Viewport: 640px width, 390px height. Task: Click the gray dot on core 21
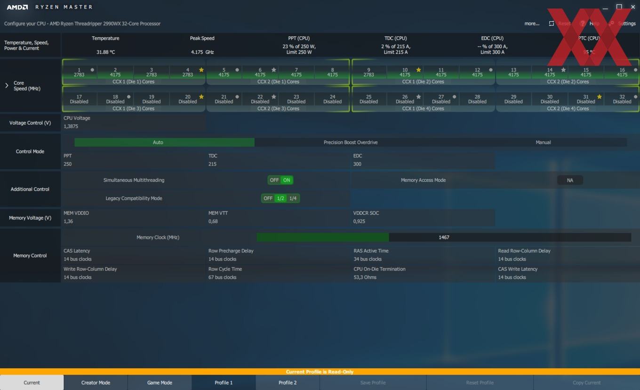click(237, 97)
